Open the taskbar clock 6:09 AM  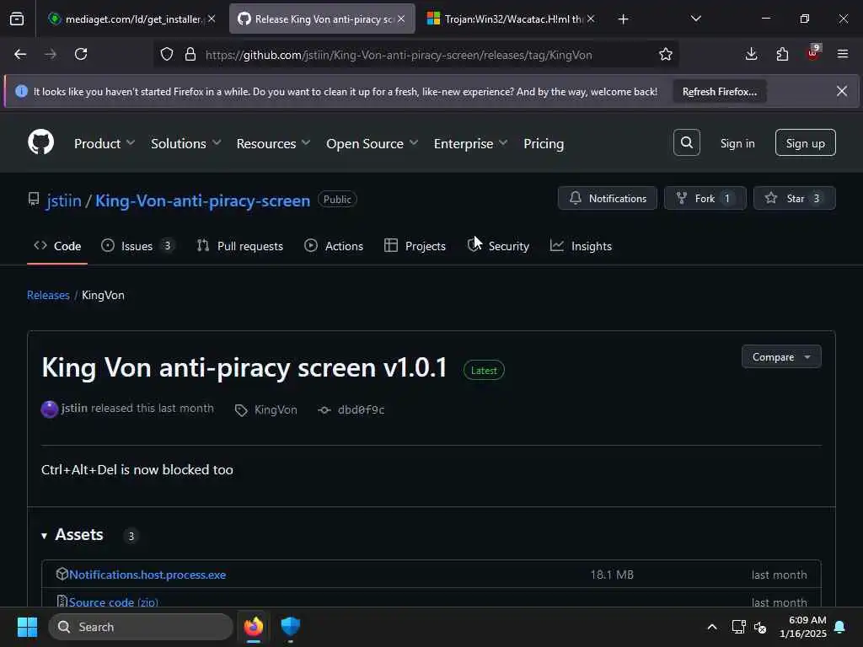pyautogui.click(x=802, y=627)
